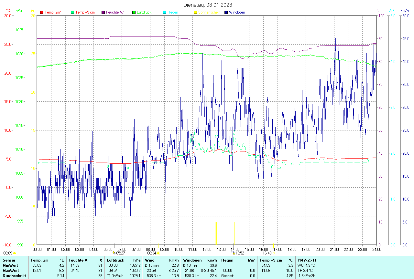Click the 'Luftdruck' column header in the table
Image resolution: width=414 pixels, height=279 pixels.
point(116,260)
